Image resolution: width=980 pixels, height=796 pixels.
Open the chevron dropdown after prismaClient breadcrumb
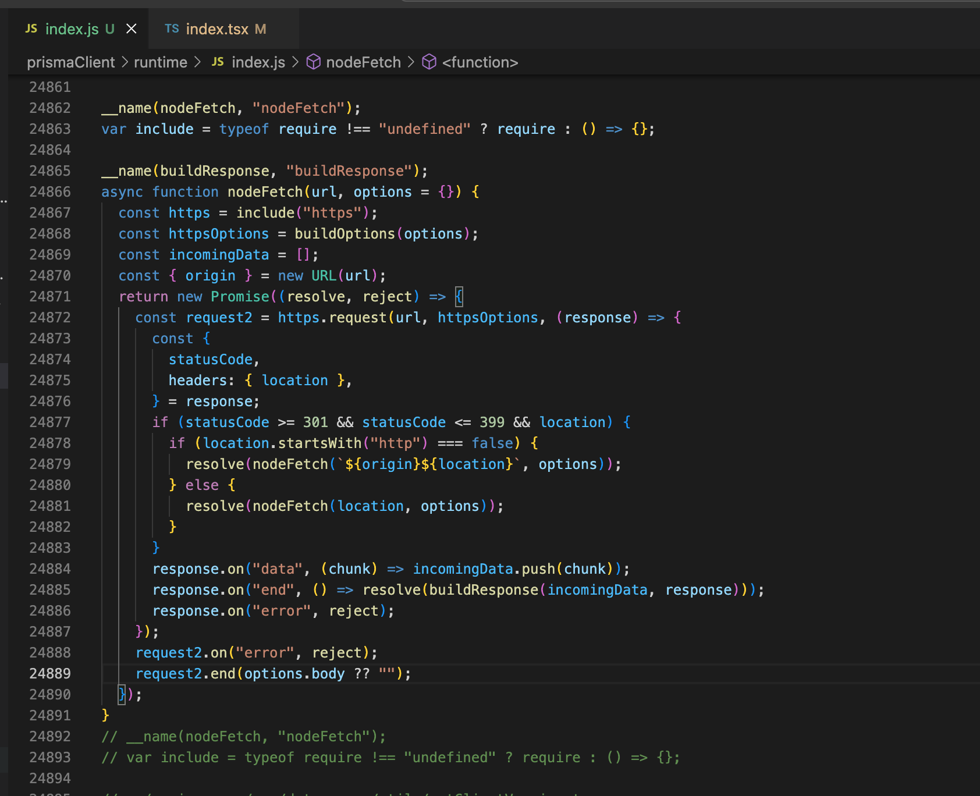point(124,62)
